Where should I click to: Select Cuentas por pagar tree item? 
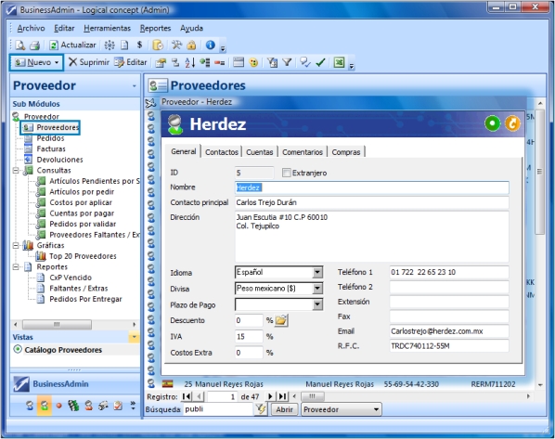pos(82,213)
